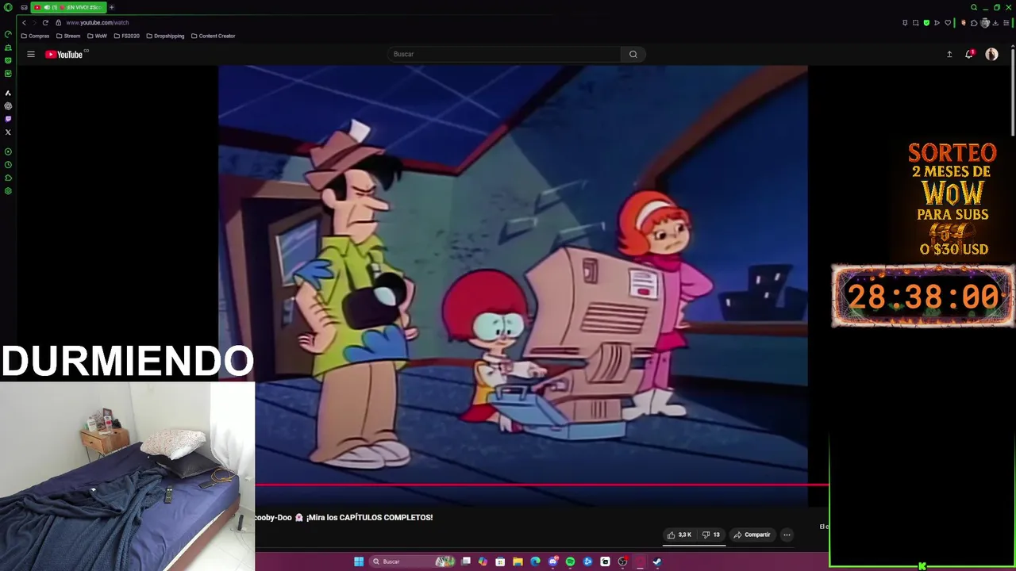Image resolution: width=1016 pixels, height=571 pixels.
Task: Click the browser snapshot camera icon
Action: [915, 22]
